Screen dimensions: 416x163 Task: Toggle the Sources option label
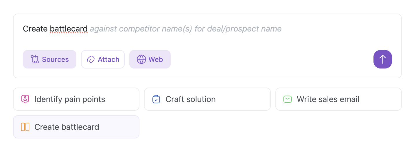(x=55, y=60)
